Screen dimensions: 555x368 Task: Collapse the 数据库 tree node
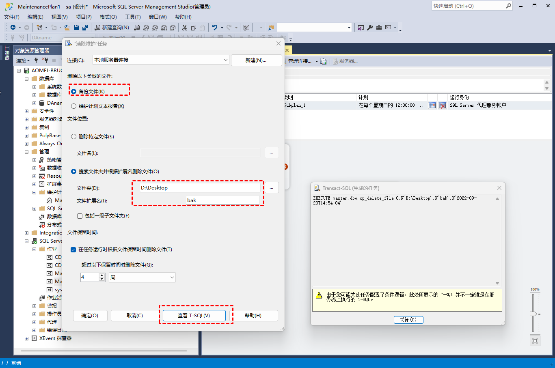click(x=26, y=79)
